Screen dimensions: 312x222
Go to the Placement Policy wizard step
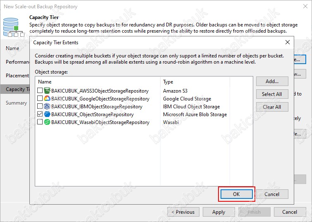point(17,76)
